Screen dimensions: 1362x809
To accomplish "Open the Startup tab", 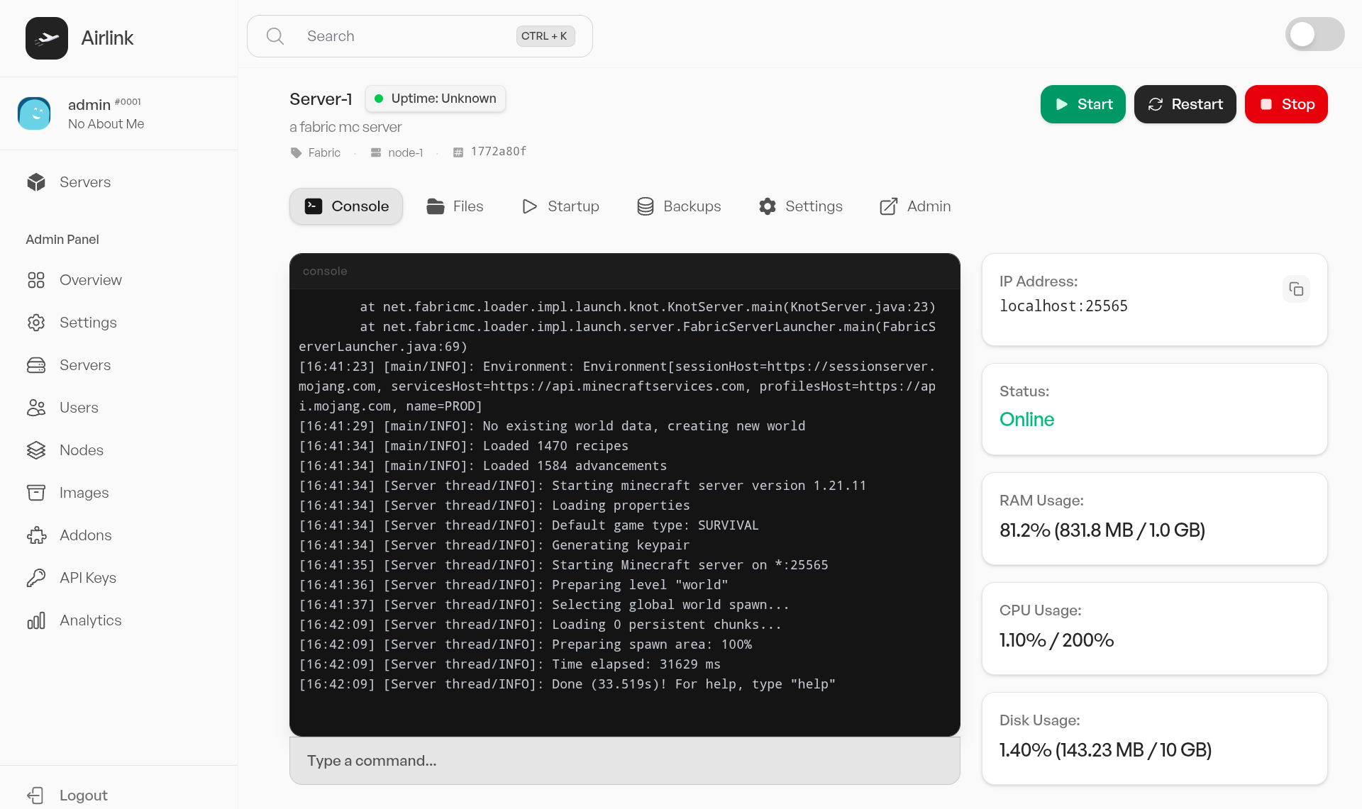I will [x=560, y=206].
